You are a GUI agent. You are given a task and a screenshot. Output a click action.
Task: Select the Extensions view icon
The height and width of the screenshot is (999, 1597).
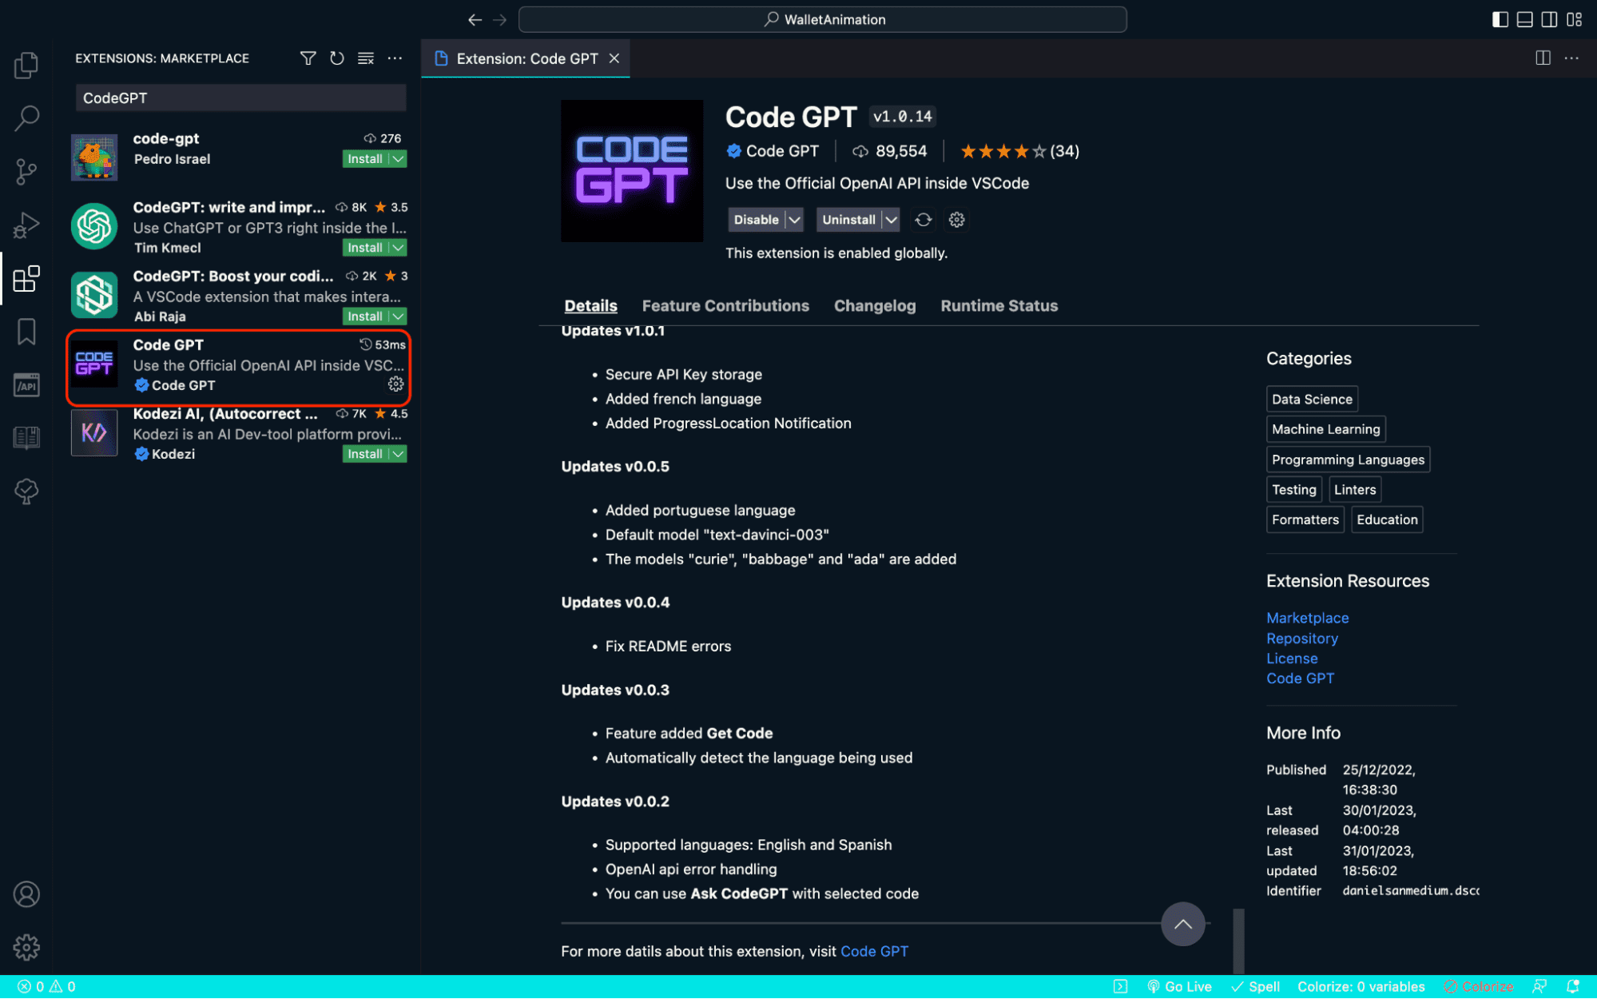26,278
